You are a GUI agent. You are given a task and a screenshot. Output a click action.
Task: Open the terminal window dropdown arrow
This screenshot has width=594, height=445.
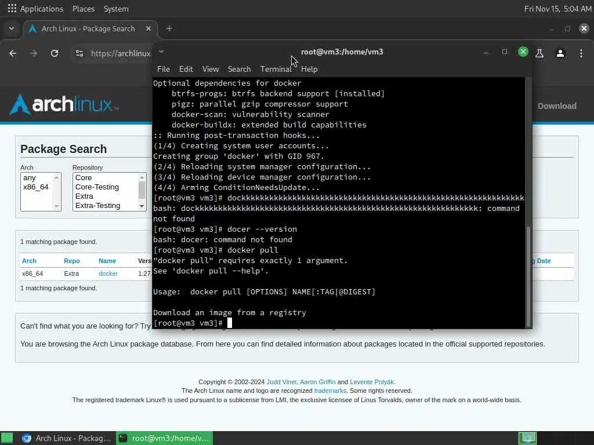click(161, 52)
